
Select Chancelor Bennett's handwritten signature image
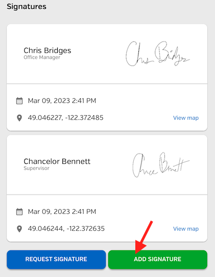pyautogui.click(x=161, y=165)
